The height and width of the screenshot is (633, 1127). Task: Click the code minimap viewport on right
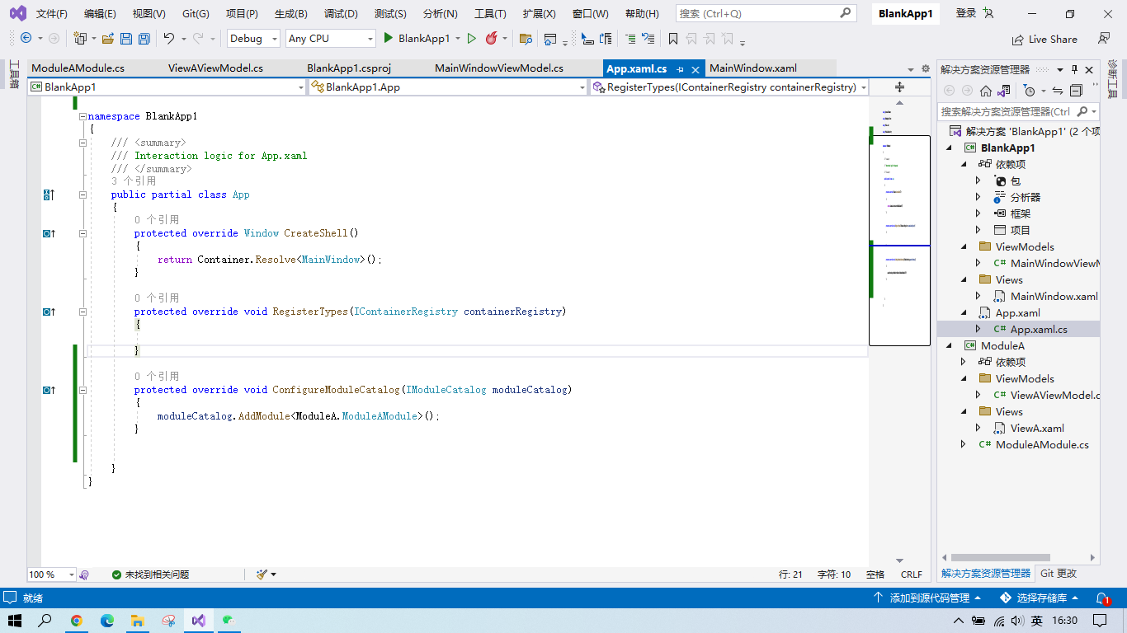point(899,241)
